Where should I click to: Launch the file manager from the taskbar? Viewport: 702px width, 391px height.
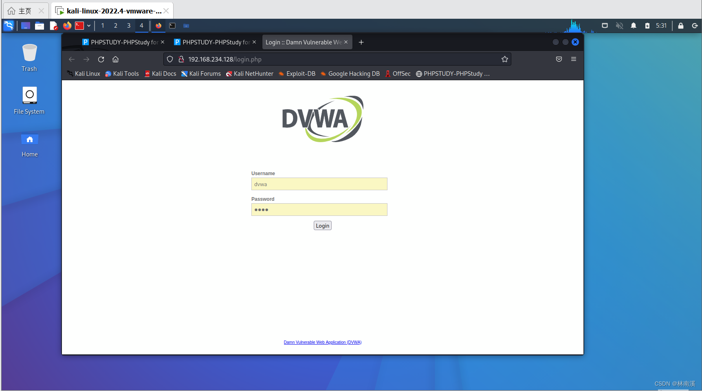(x=40, y=25)
